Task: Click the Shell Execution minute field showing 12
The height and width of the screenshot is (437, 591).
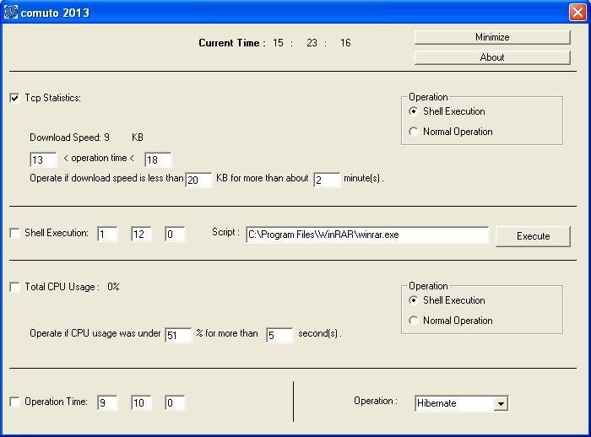Action: point(141,235)
